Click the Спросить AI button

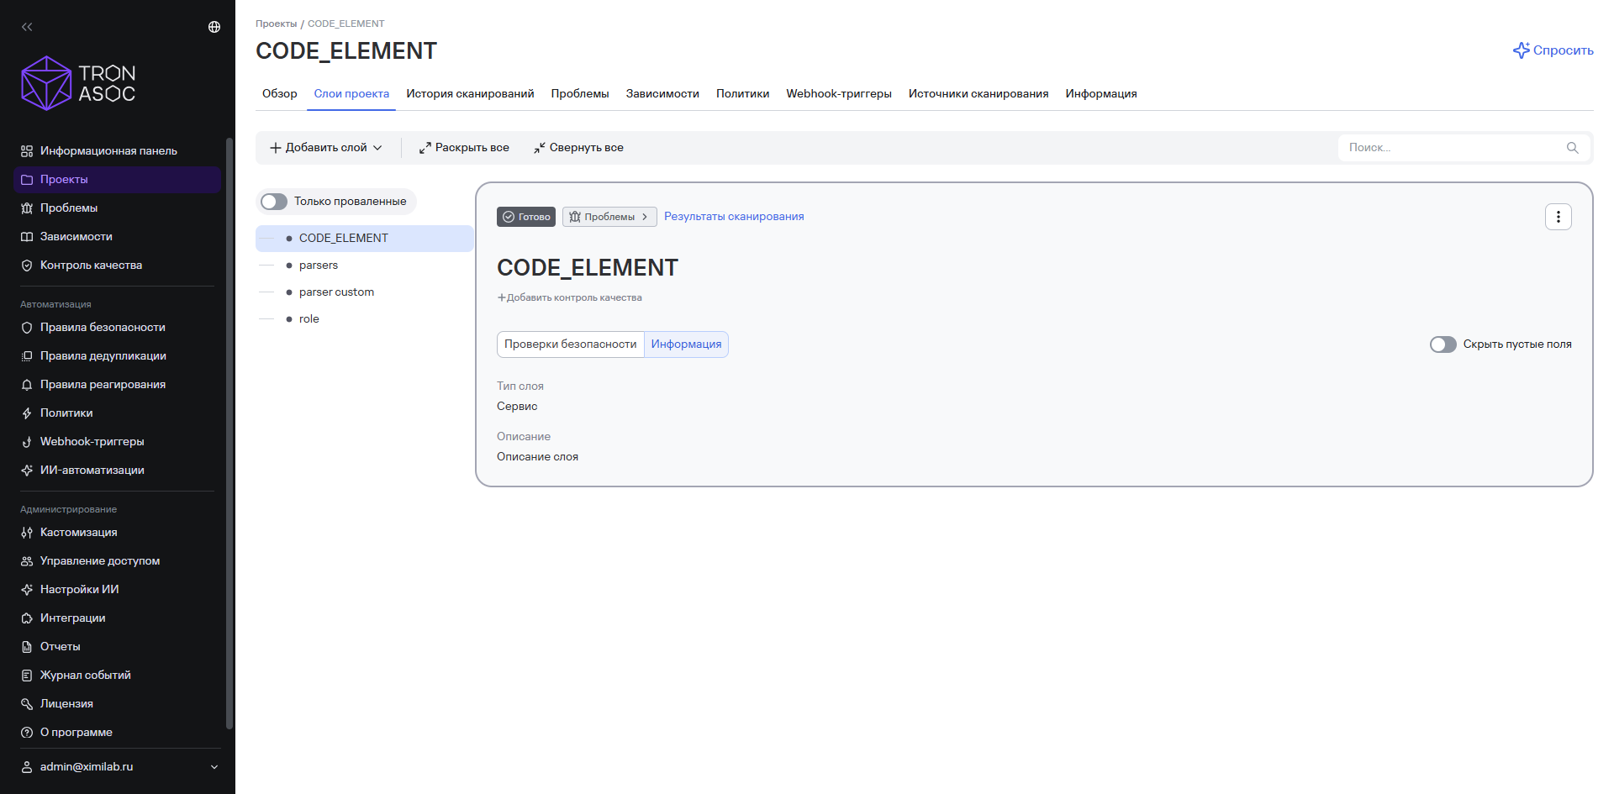tap(1553, 50)
